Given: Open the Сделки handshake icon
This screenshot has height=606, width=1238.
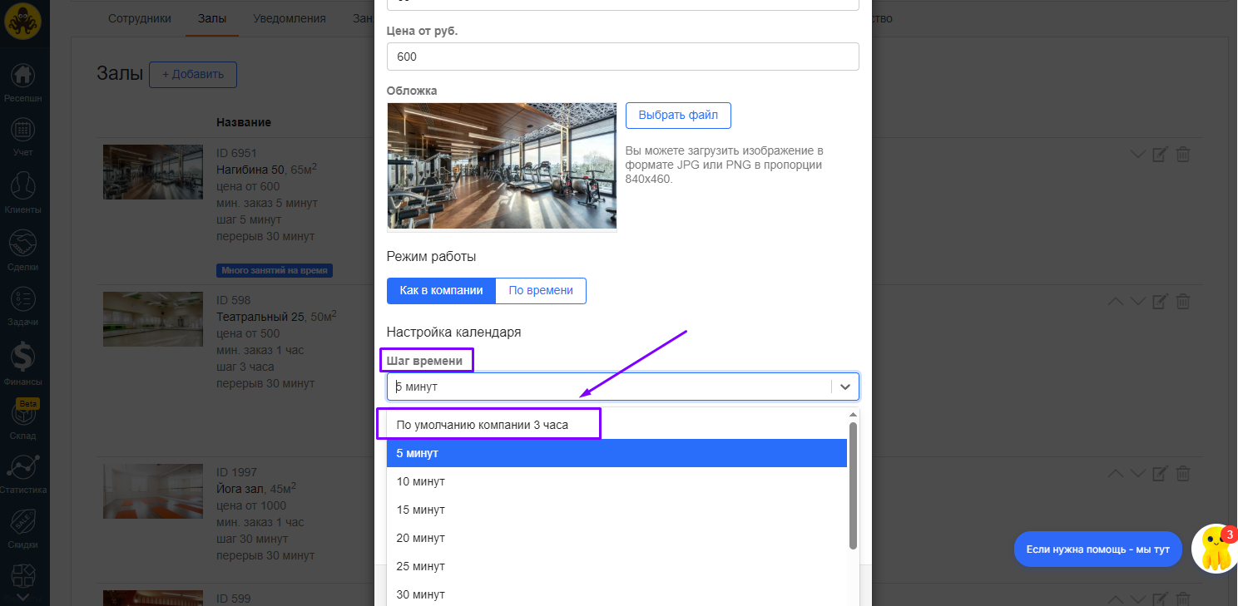Looking at the screenshot, I should pyautogui.click(x=22, y=249).
